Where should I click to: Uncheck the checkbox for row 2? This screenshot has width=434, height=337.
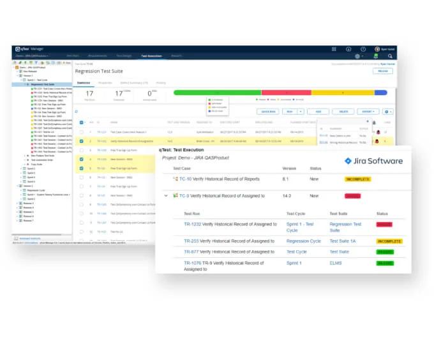point(82,141)
